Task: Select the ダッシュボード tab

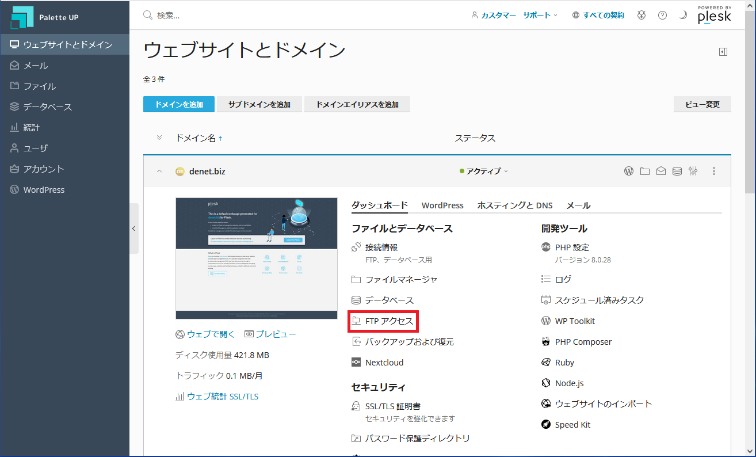Action: [x=380, y=205]
